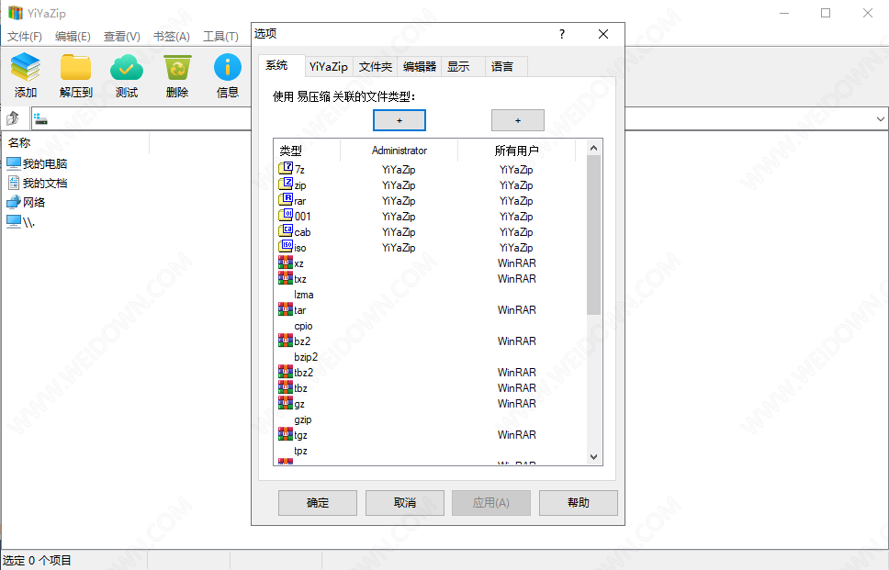Click YiYaZip in Administrator column for 7z
889x570 pixels.
pos(399,170)
